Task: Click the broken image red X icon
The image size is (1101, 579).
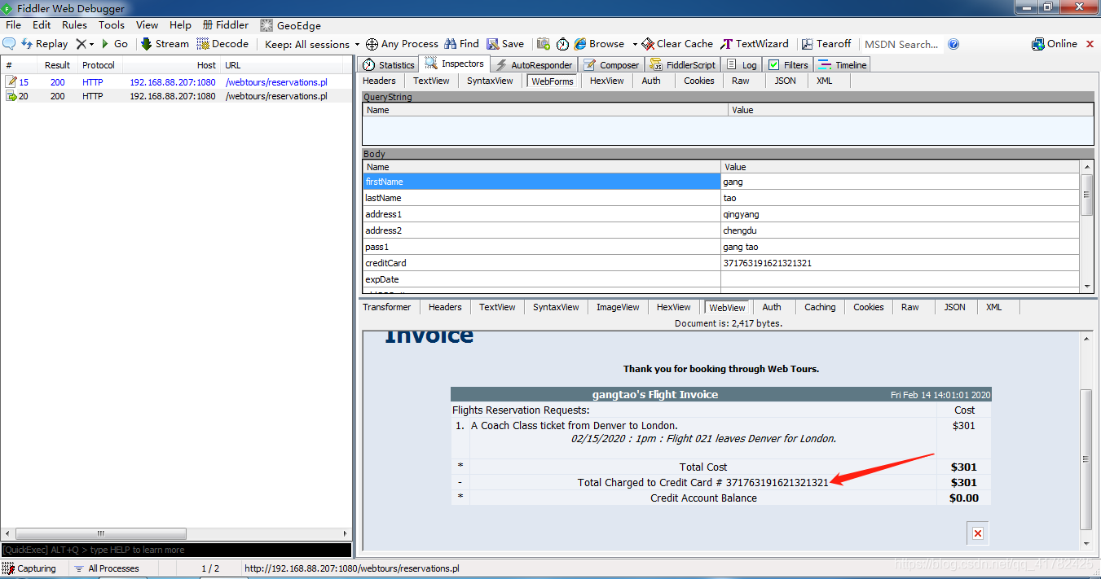Action: click(978, 533)
